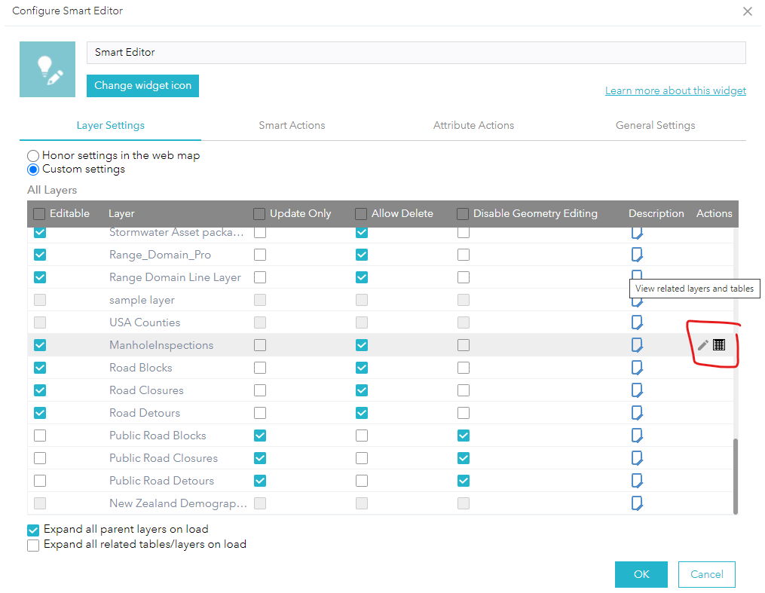The height and width of the screenshot is (593, 765).
Task: Switch to Attribute Actions tab
Action: coord(473,125)
